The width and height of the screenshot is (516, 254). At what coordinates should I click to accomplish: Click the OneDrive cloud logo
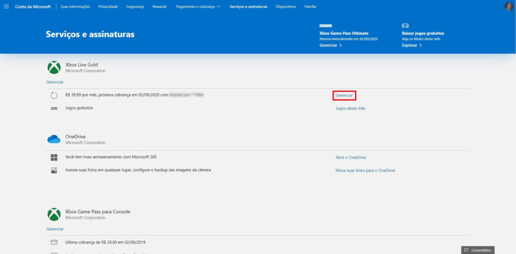click(54, 139)
